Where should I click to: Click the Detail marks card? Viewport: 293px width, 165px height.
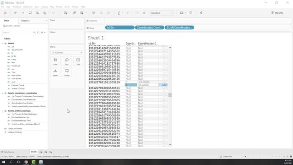click(55, 72)
